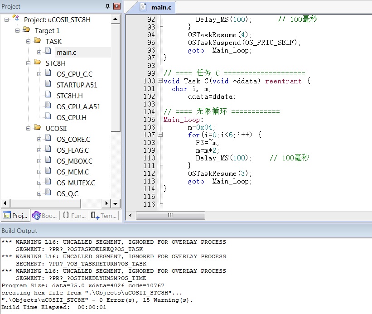The height and width of the screenshot is (314, 372).
Task: Collapse the Target 1 node
Action: tap(17, 31)
